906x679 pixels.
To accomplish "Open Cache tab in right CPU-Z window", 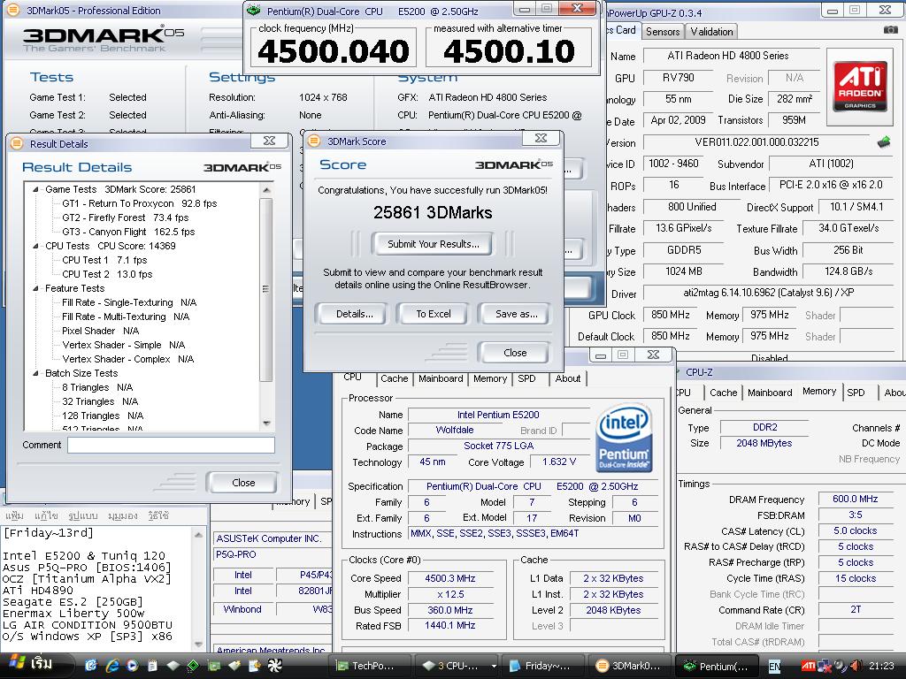I will click(x=724, y=393).
